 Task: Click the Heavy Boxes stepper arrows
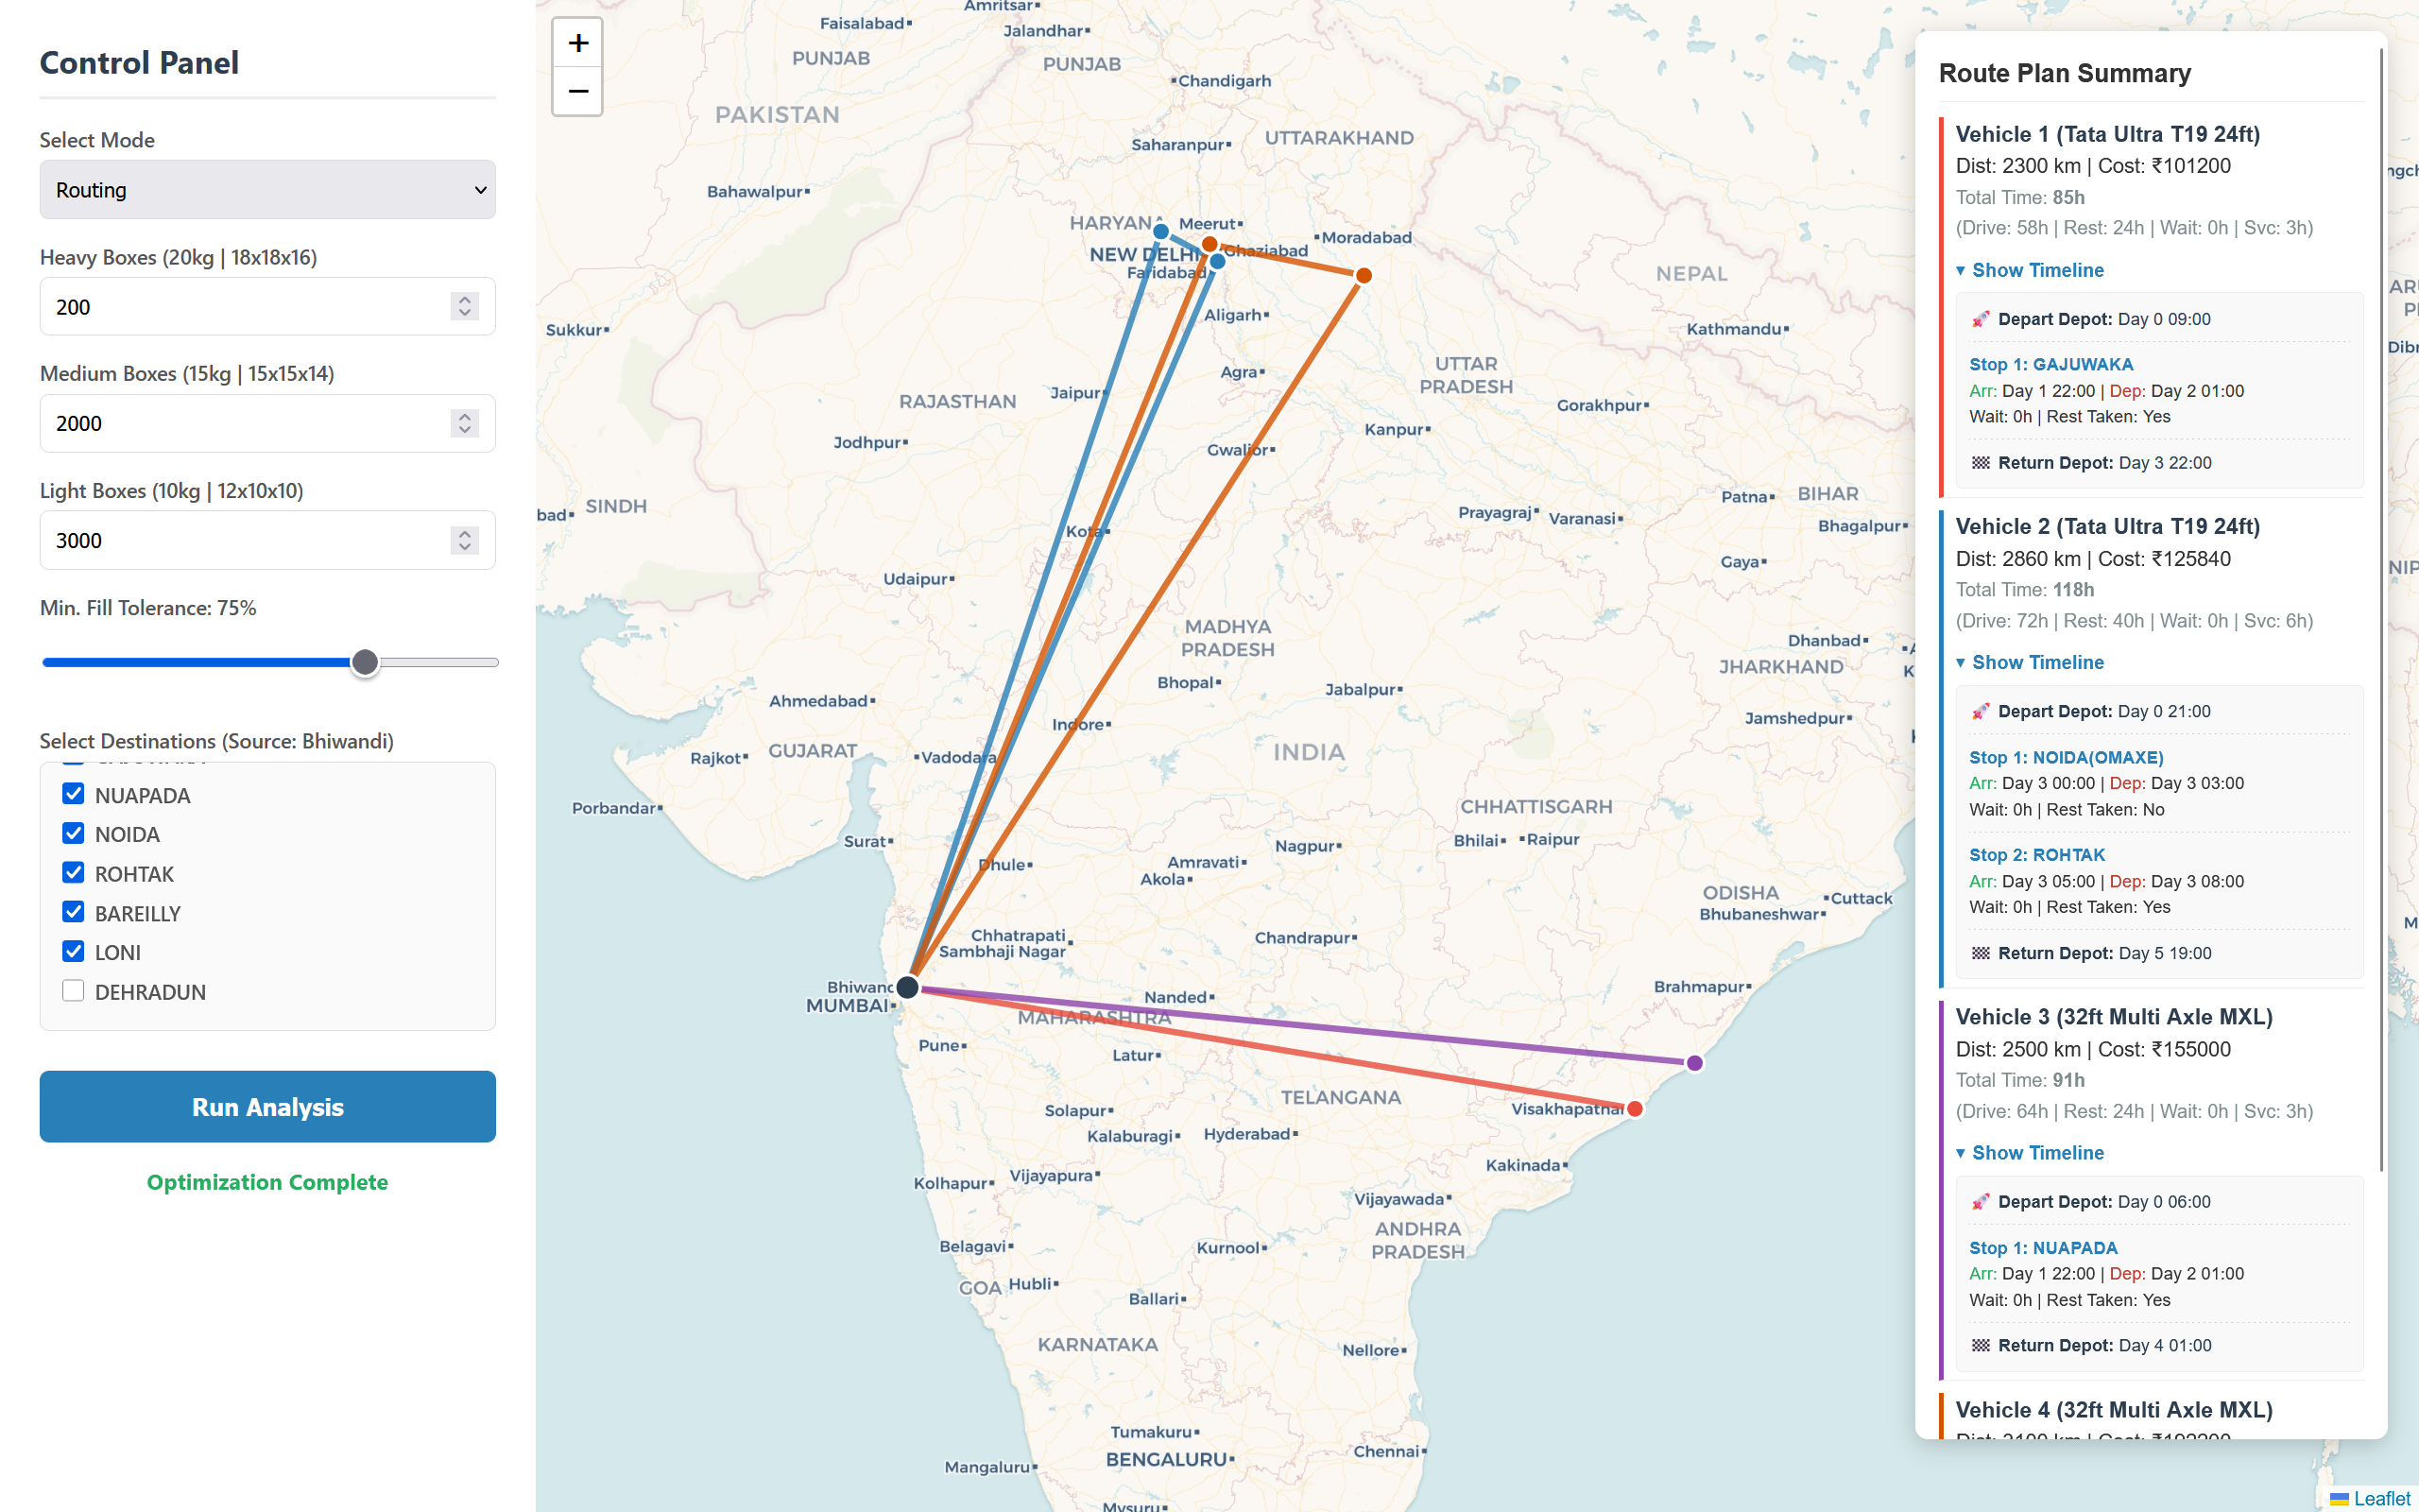click(x=465, y=306)
